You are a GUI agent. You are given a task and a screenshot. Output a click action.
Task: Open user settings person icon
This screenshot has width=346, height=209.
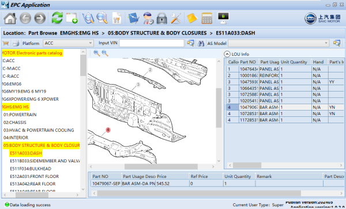pos(148,18)
